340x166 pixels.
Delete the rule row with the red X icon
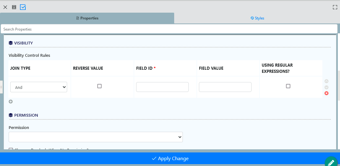[x=327, y=93]
